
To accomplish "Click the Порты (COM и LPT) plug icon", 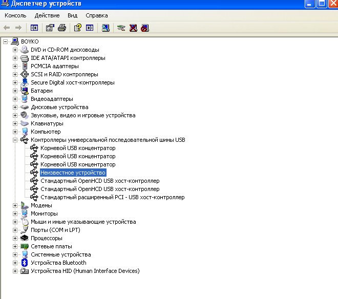I will click(x=25, y=230).
